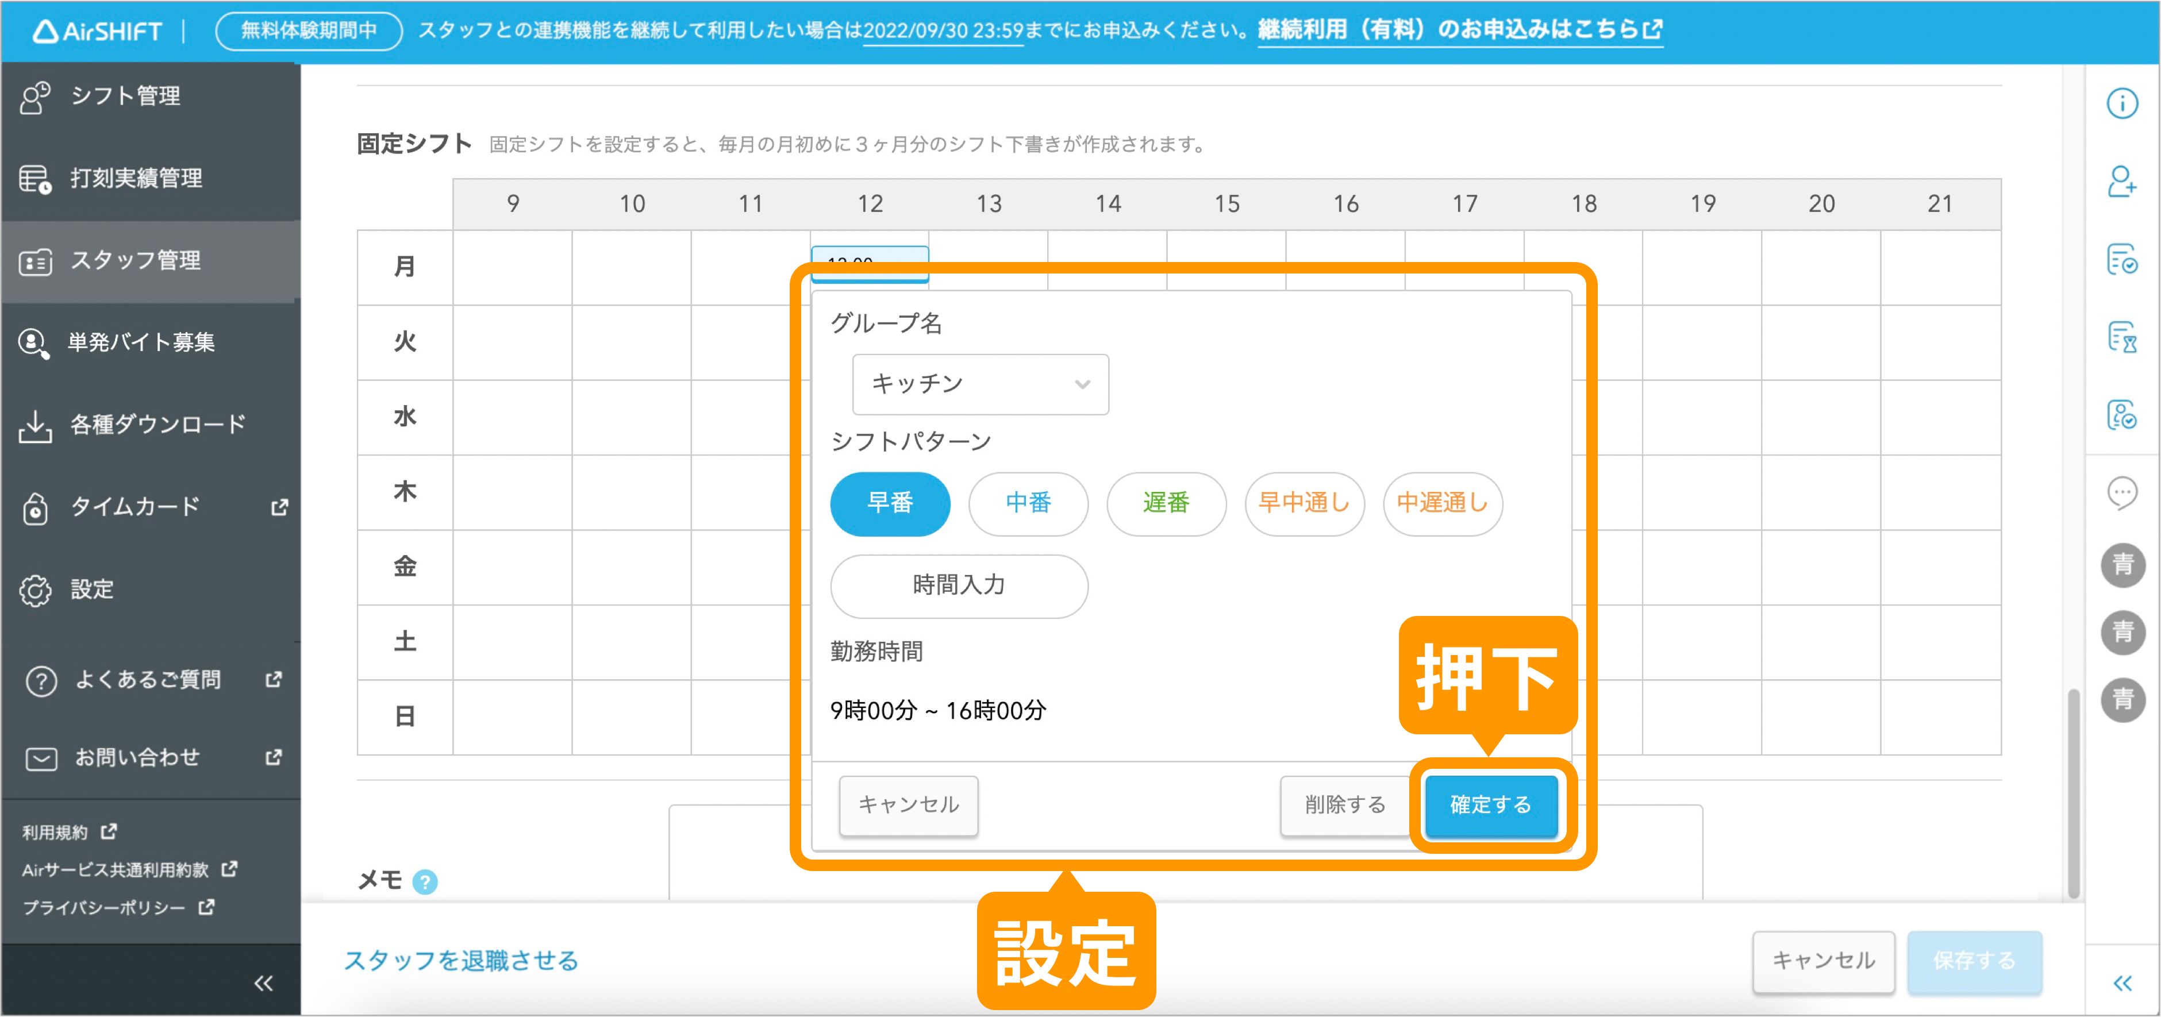Click the 9時00分 ~ 16時00分 working hours text

pos(938,711)
